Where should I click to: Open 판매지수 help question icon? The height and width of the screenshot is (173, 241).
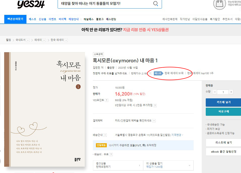click(150, 73)
